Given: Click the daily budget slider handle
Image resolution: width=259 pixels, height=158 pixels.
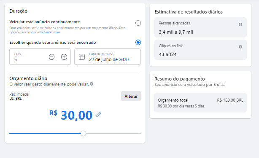Looking at the screenshot, I should [x=83, y=133].
